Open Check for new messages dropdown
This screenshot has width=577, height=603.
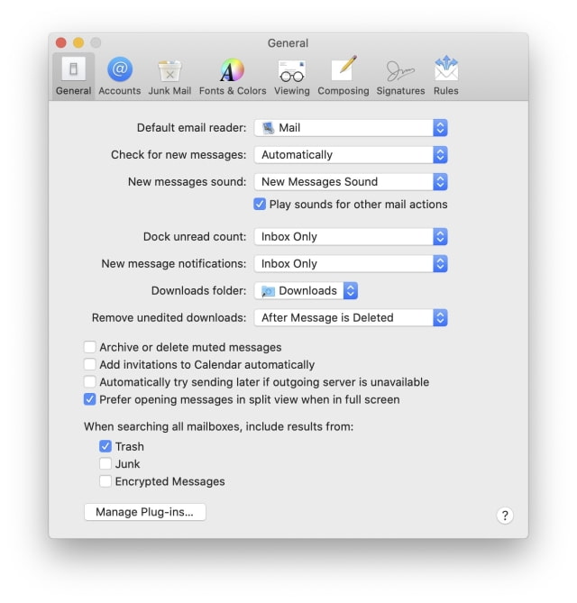351,155
